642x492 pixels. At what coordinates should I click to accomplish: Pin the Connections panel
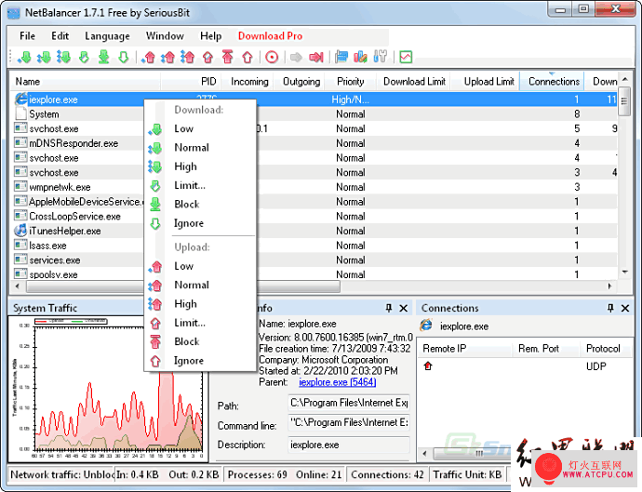pos(610,308)
